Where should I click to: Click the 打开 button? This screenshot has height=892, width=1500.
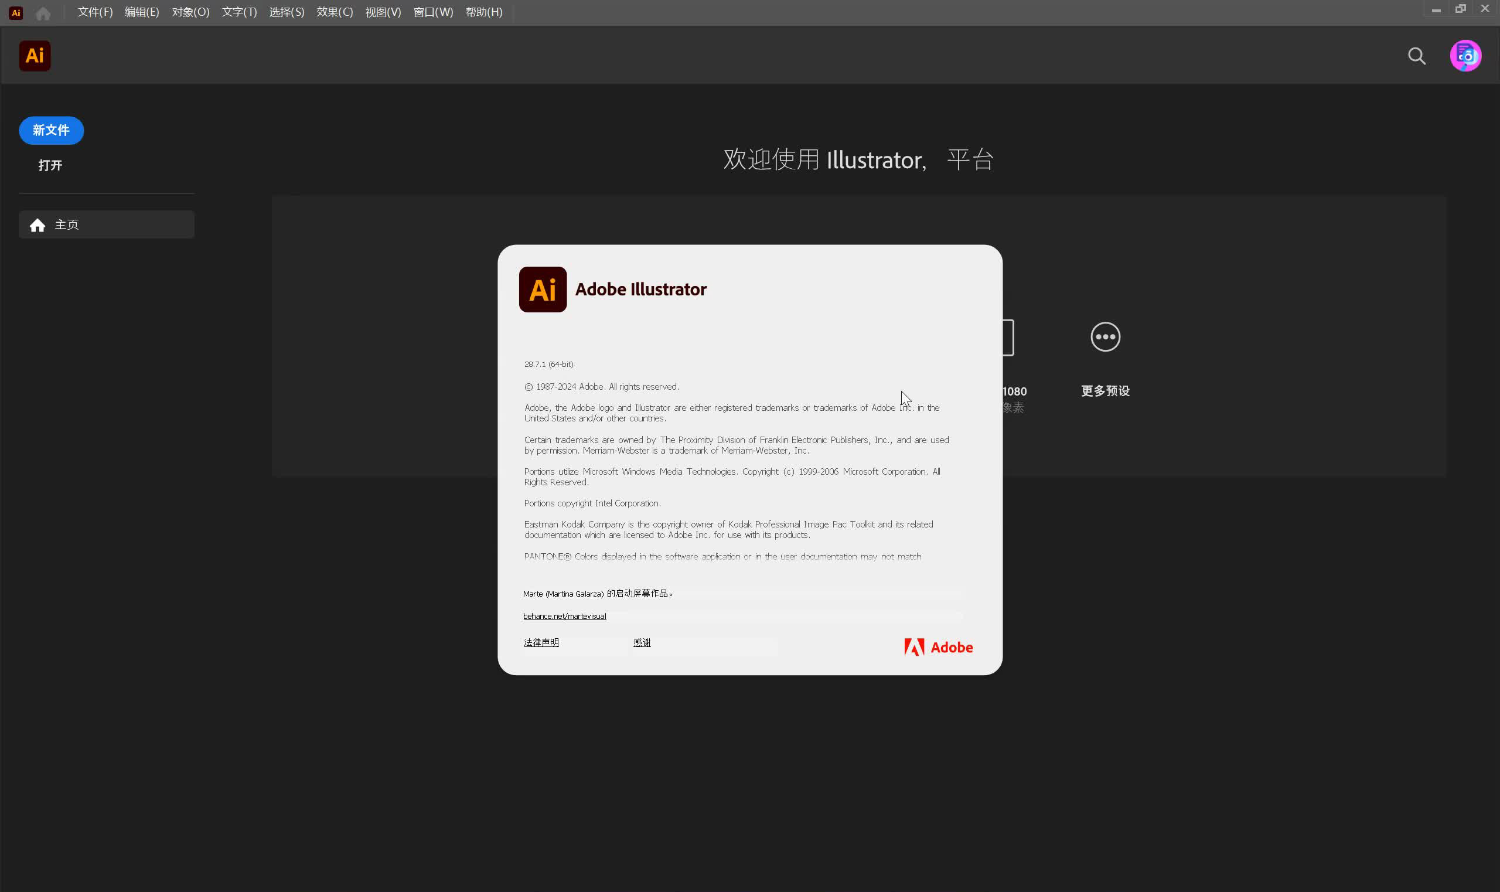(50, 165)
